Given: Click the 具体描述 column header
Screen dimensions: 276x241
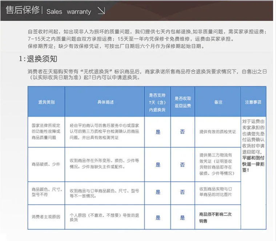Looking at the screenshot, I should pos(105,102).
